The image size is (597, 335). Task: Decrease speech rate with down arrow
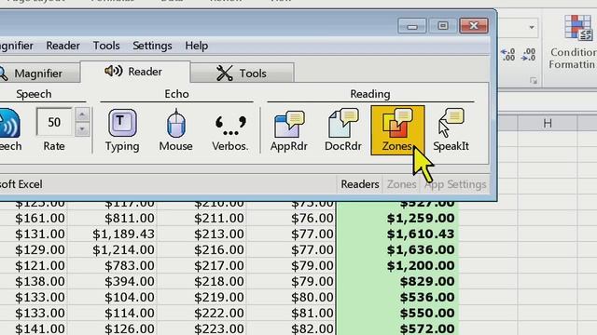[x=82, y=129]
